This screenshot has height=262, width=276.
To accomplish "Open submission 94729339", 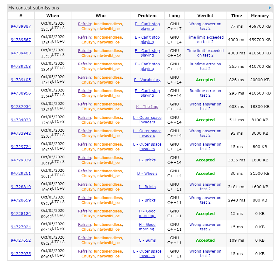I will [21, 160].
